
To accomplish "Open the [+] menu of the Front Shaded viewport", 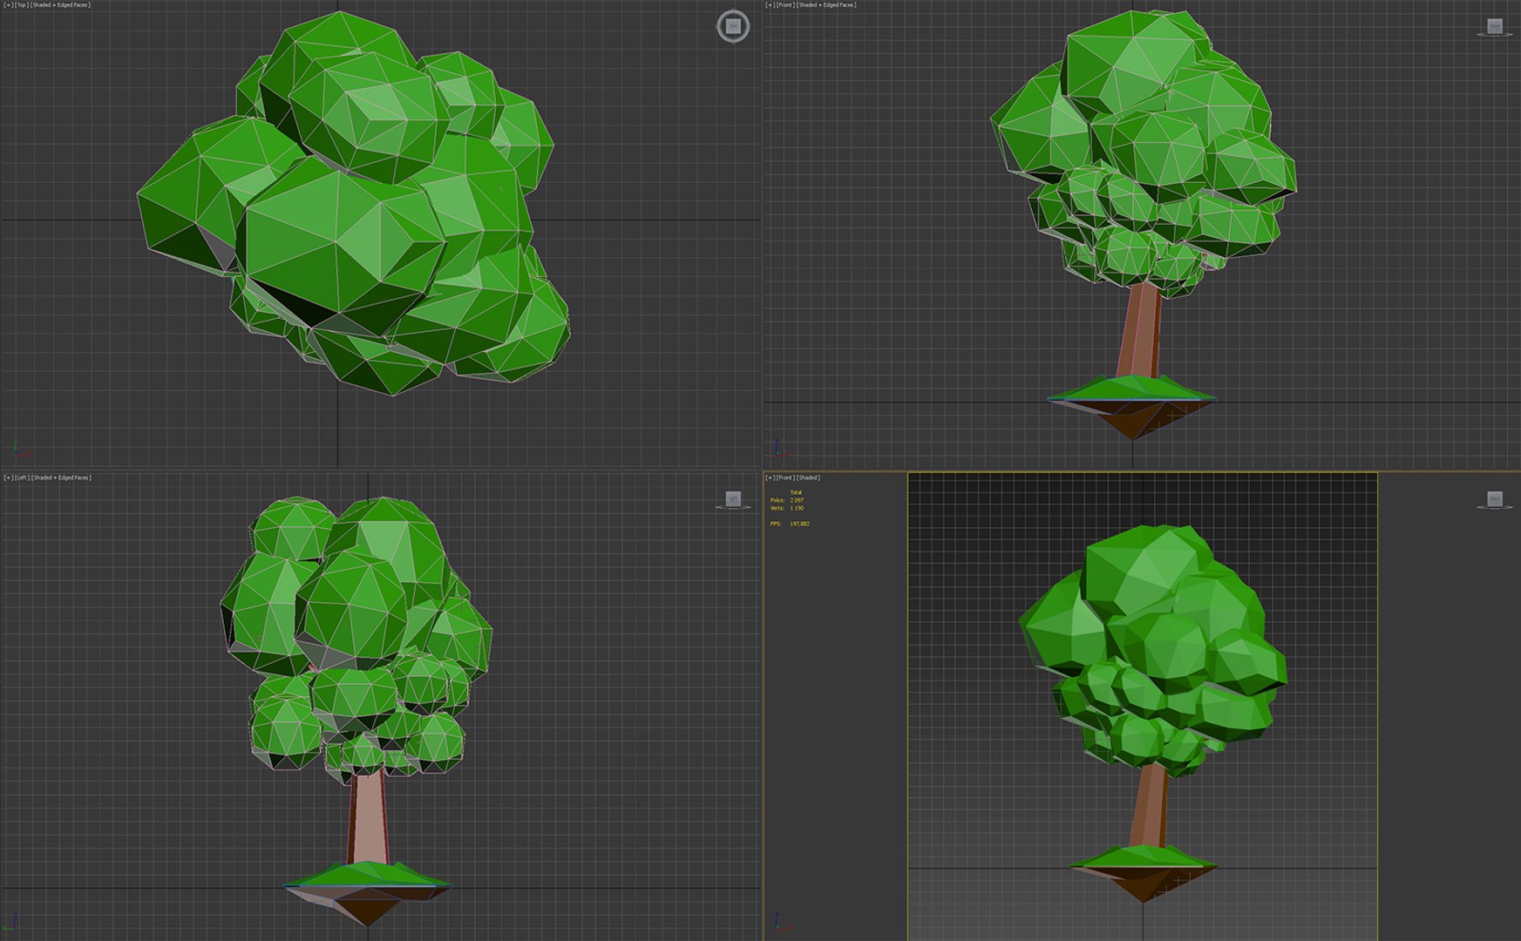I will (771, 477).
